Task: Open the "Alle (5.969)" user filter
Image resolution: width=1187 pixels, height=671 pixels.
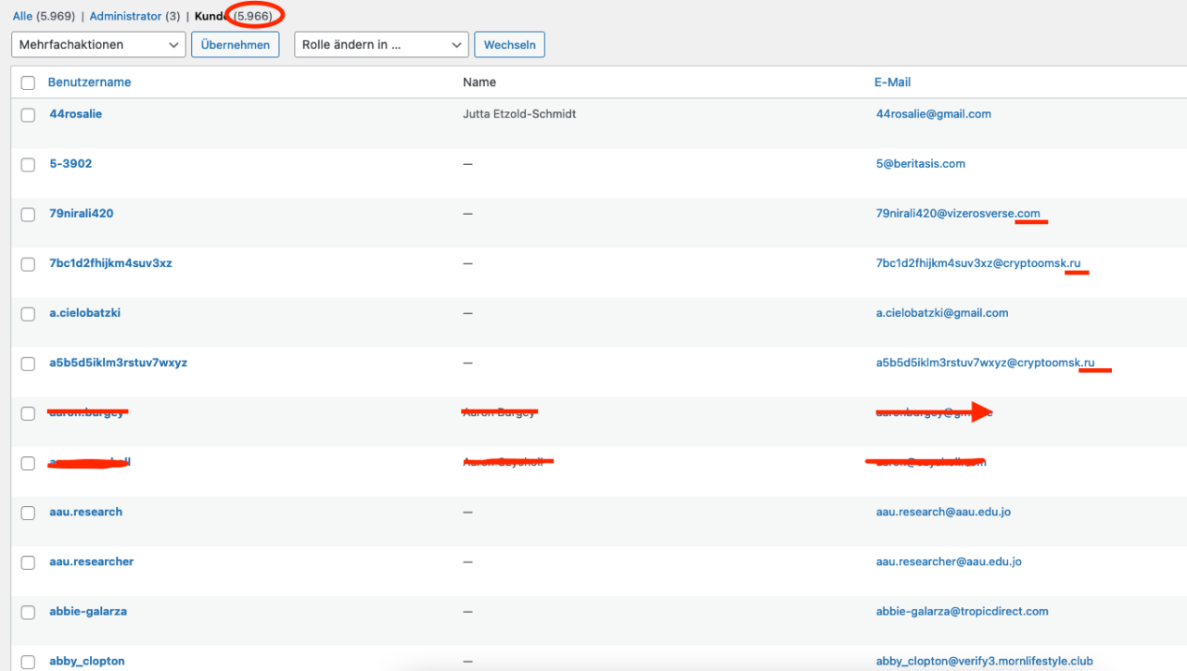Action: click(22, 16)
